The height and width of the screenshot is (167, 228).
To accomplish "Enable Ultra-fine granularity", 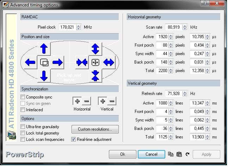I will (x=23, y=127).
